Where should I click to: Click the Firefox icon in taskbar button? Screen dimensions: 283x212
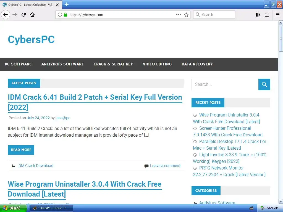coord(35,208)
